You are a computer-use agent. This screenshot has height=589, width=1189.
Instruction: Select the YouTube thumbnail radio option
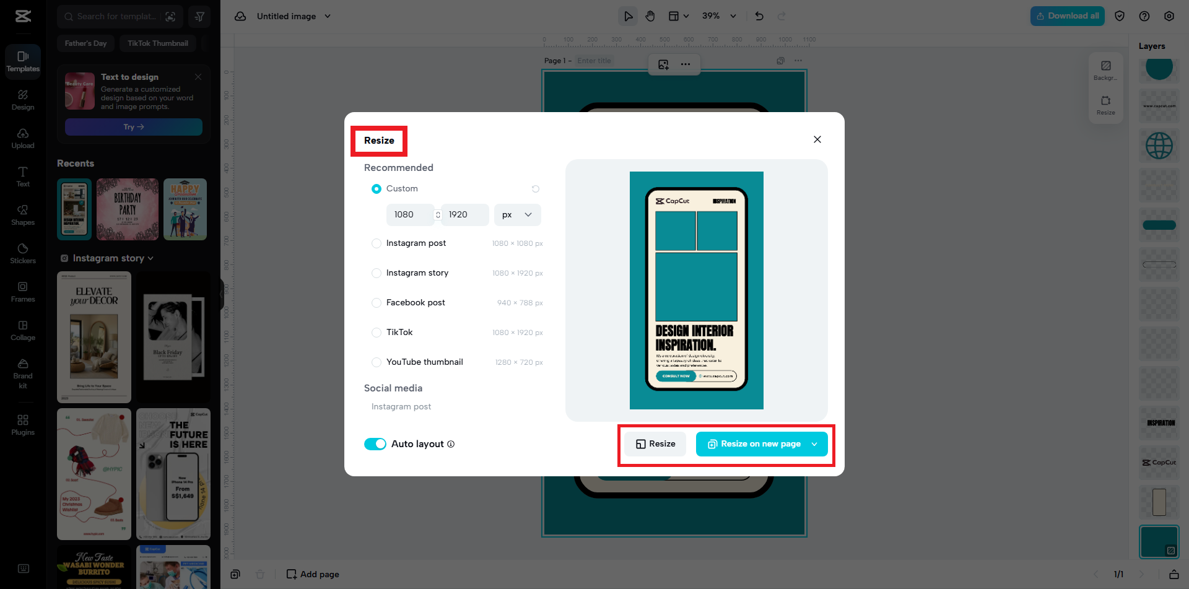click(x=377, y=362)
